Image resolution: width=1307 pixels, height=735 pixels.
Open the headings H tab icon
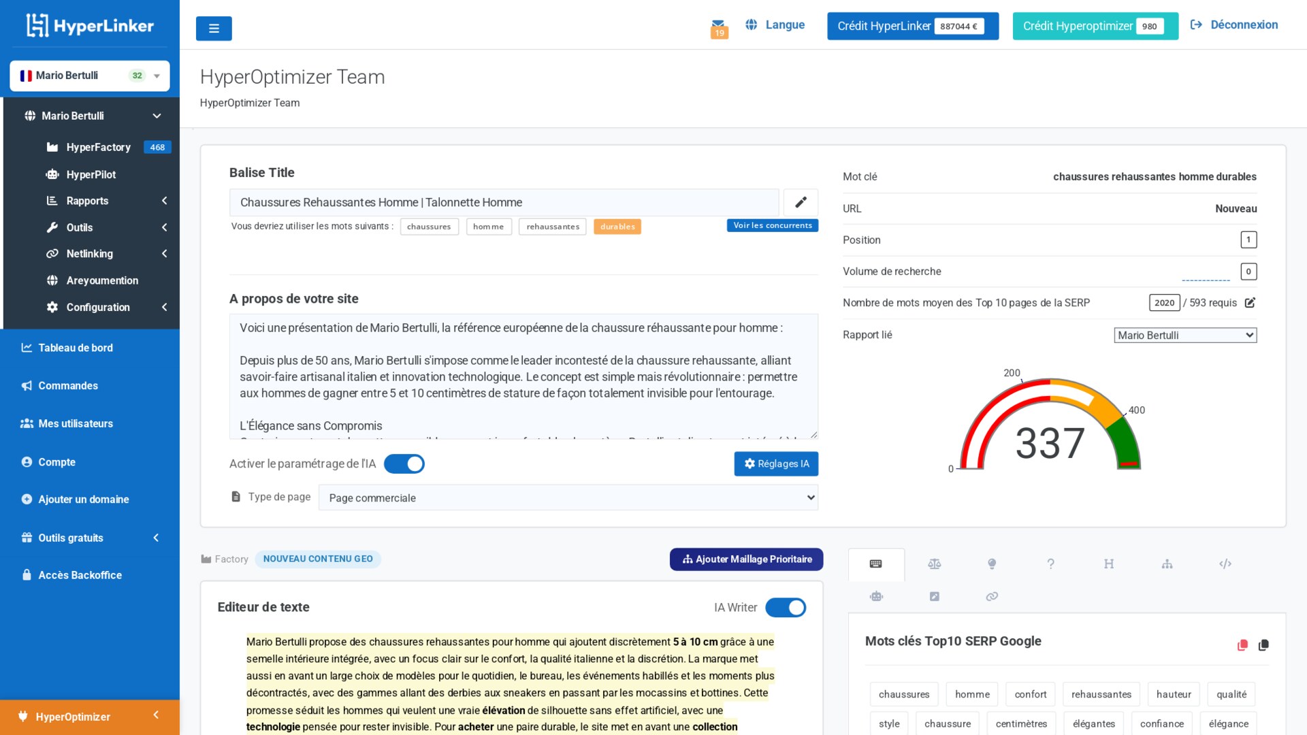pyautogui.click(x=1108, y=563)
